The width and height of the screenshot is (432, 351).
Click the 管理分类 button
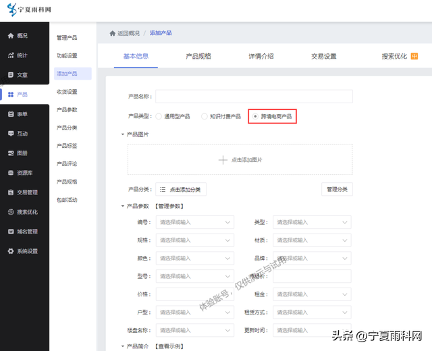tap(337, 189)
